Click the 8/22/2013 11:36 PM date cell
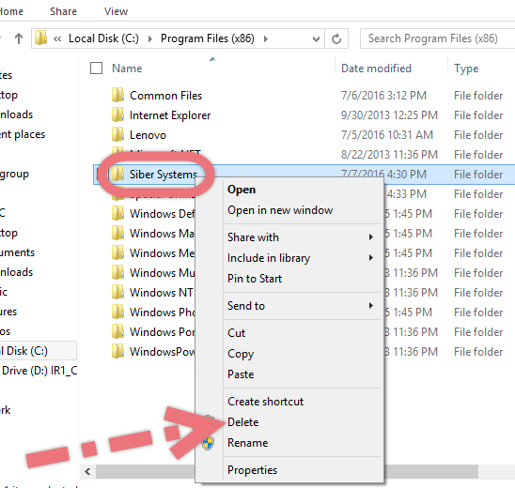Image resolution: width=515 pixels, height=488 pixels. tap(389, 155)
